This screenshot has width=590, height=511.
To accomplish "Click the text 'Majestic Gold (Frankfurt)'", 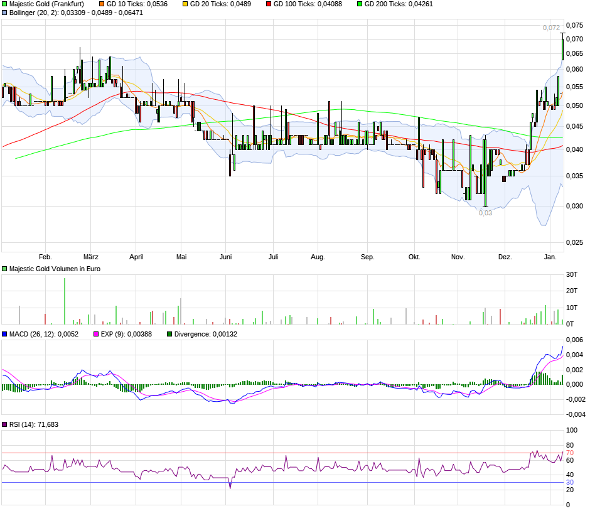I will (x=46, y=4).
